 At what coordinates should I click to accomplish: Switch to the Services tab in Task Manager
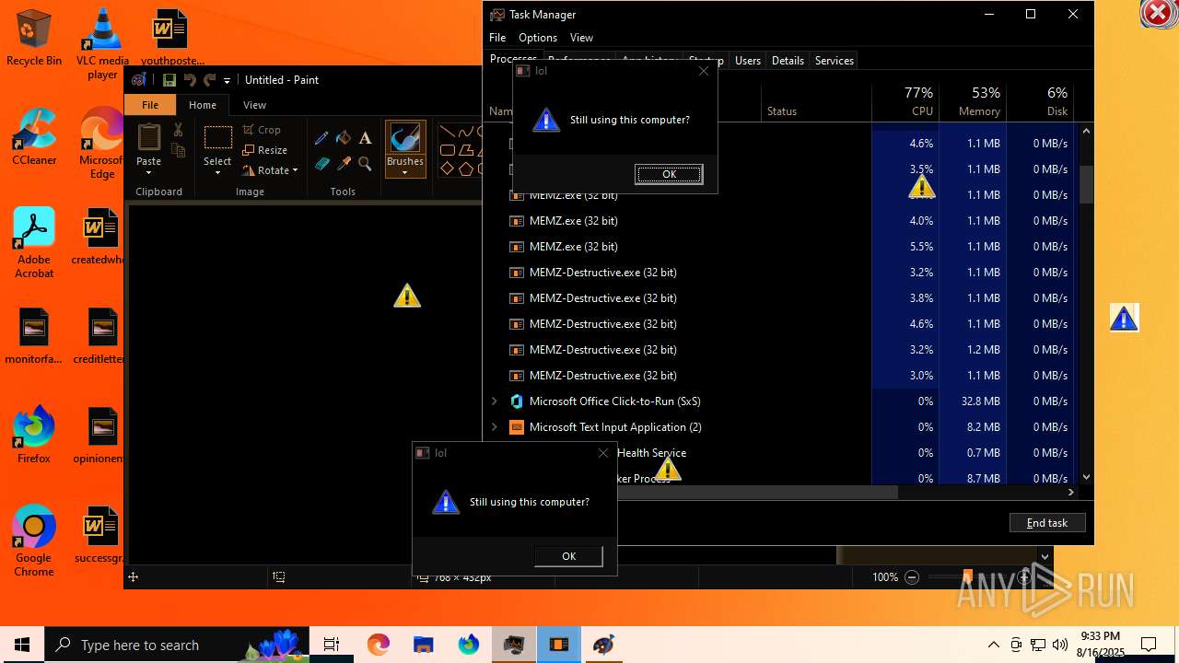835,61
